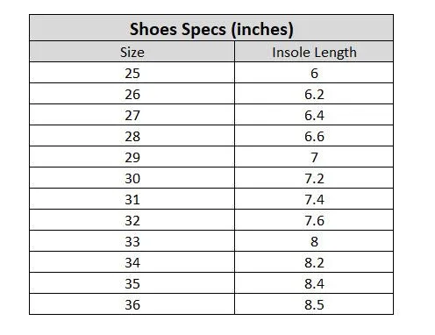Select the size 31 cell

coord(132,199)
